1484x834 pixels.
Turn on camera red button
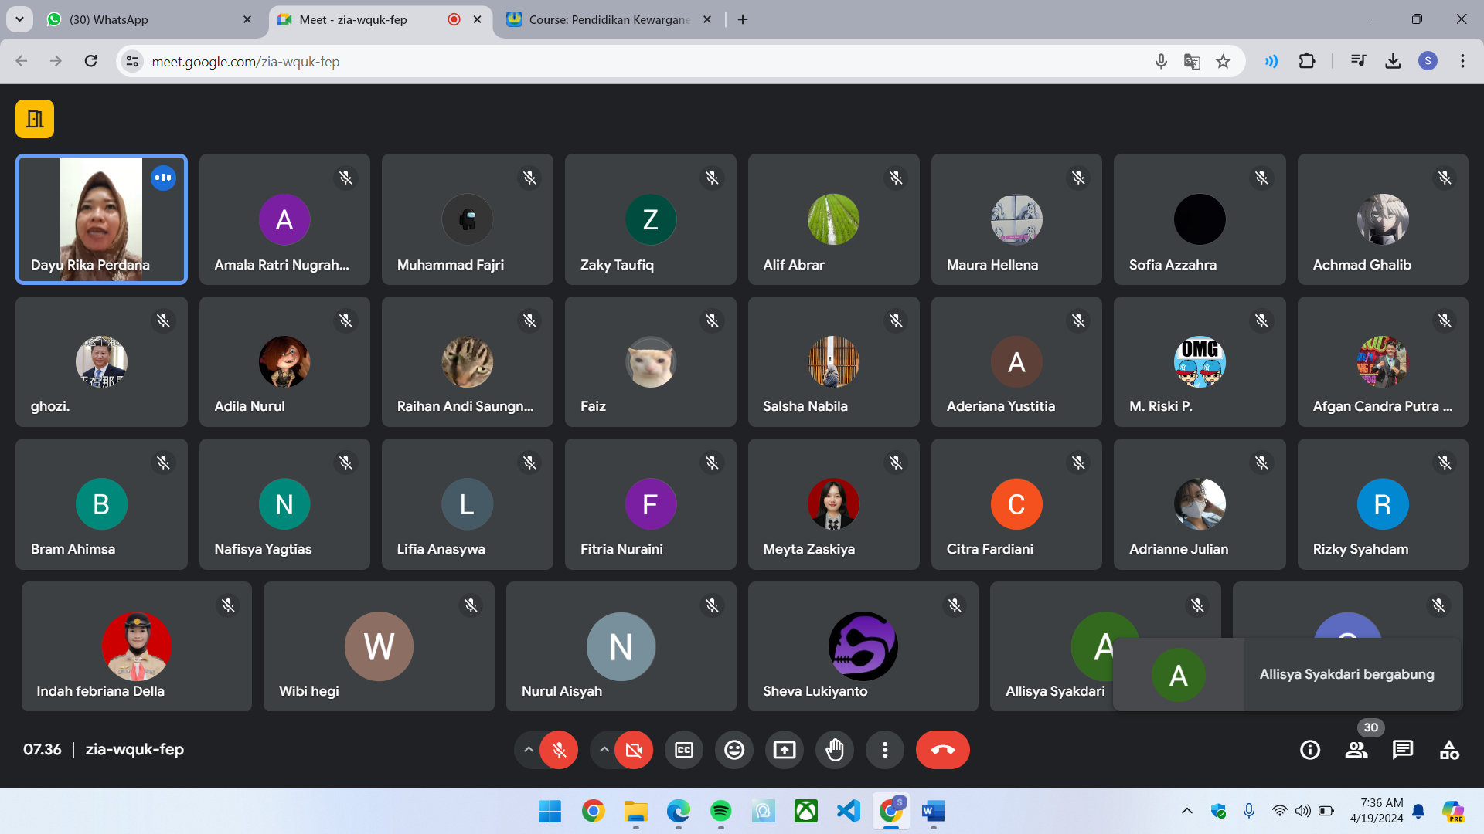[634, 750]
